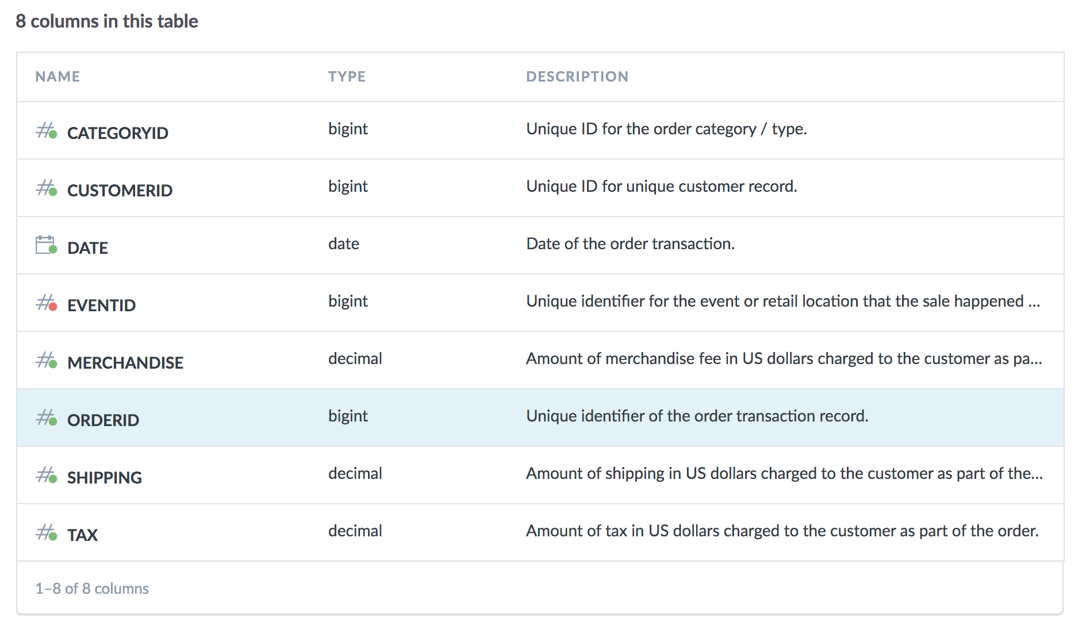Click 'Date of the order transaction' description
Screen dimensions: 1090x634
[x=631, y=243]
